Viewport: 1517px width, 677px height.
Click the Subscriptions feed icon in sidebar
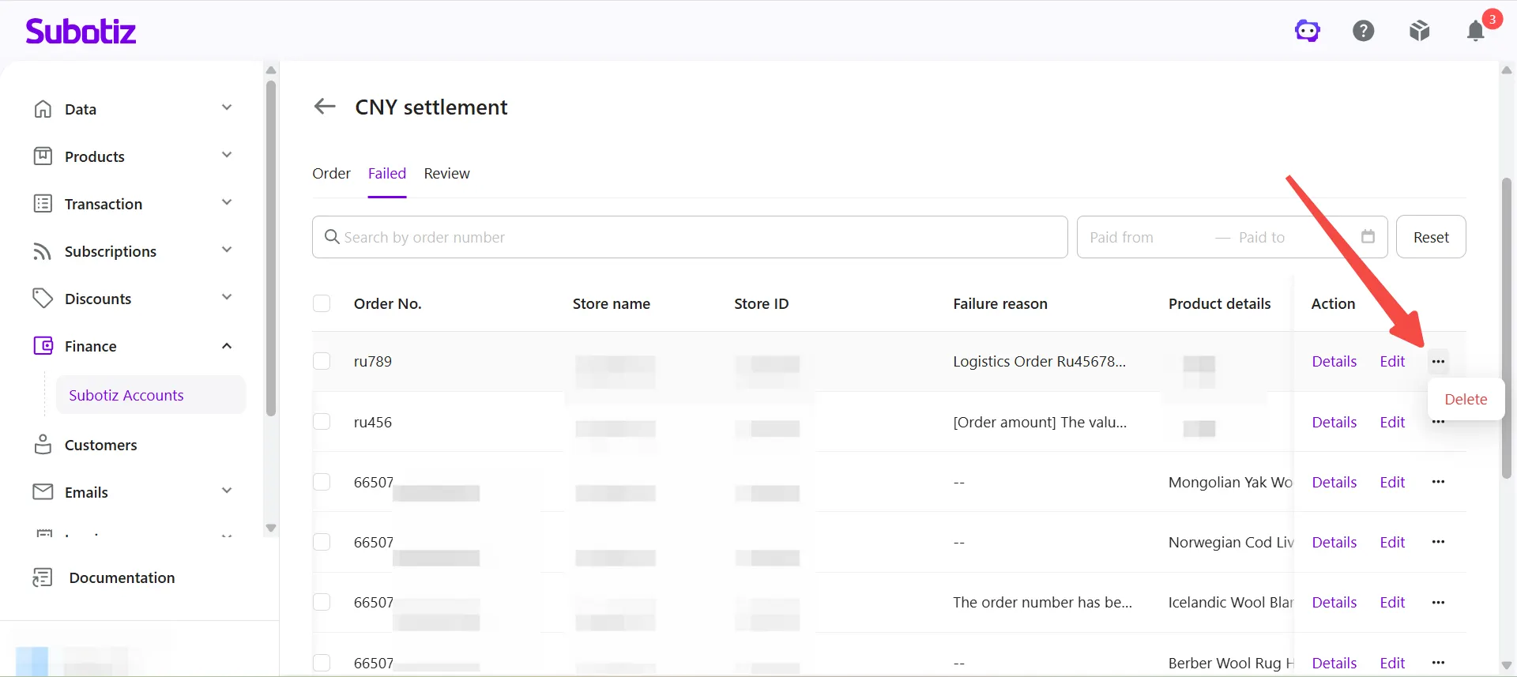[43, 251]
